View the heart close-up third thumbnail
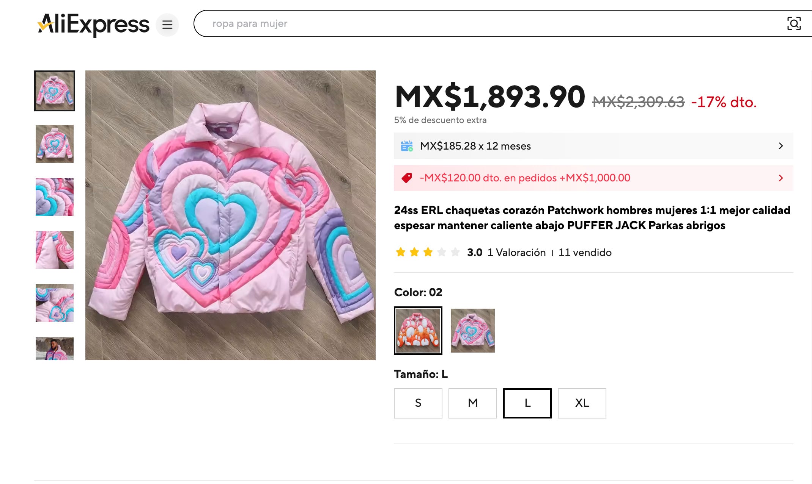This screenshot has height=484, width=812. click(x=55, y=197)
